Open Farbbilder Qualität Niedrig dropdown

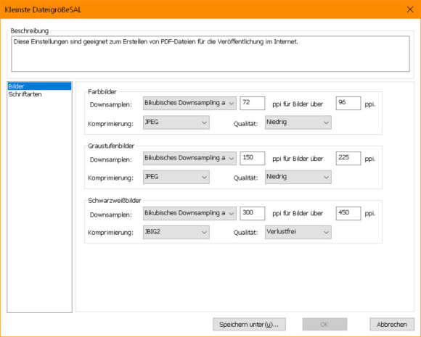(x=298, y=122)
